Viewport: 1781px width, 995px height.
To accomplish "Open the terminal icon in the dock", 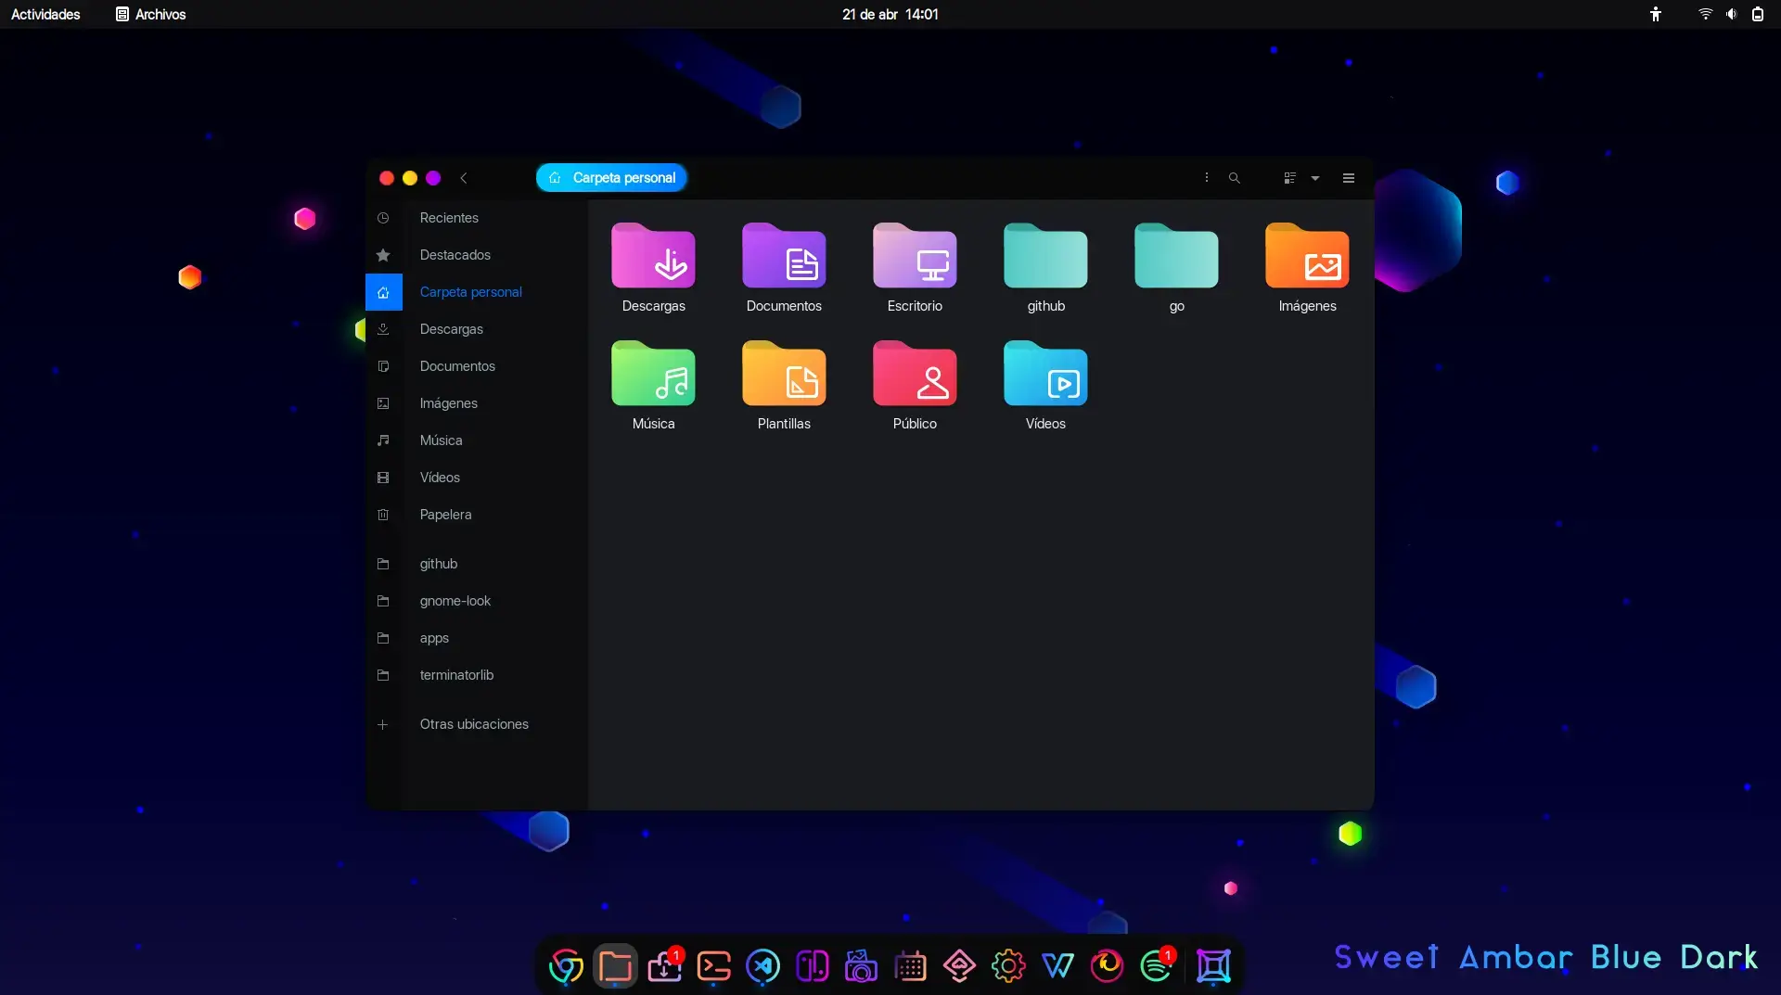I will [713, 966].
